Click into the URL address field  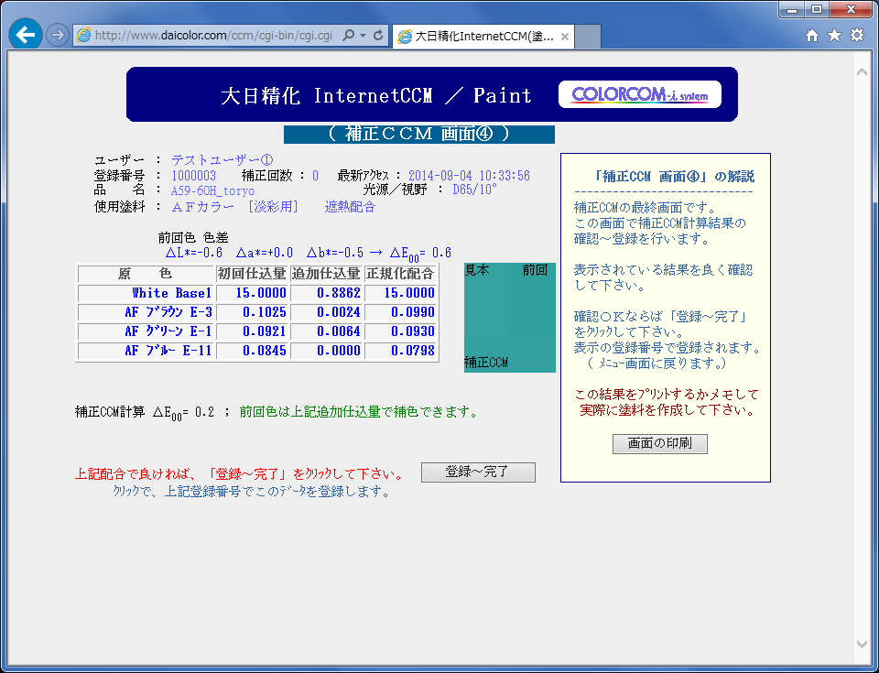pyautogui.click(x=213, y=36)
